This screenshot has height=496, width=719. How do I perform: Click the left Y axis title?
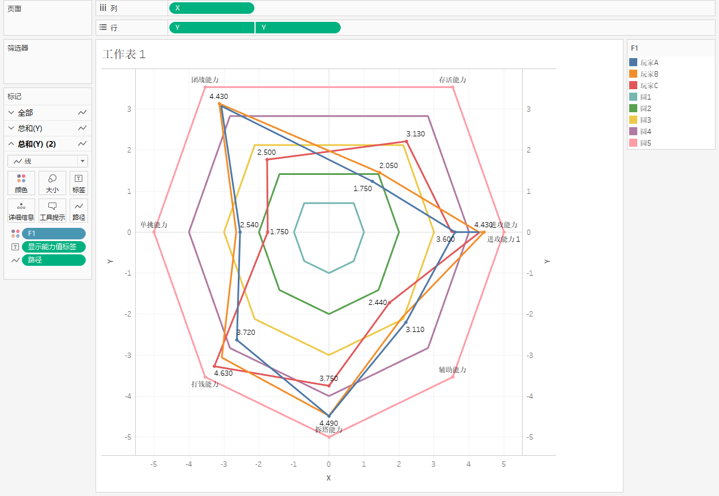pyautogui.click(x=109, y=261)
